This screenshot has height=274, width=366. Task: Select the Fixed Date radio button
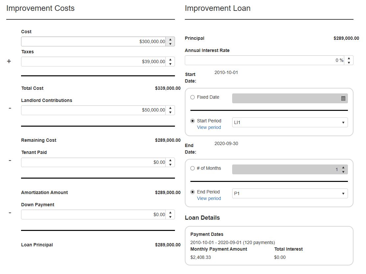tap(193, 97)
